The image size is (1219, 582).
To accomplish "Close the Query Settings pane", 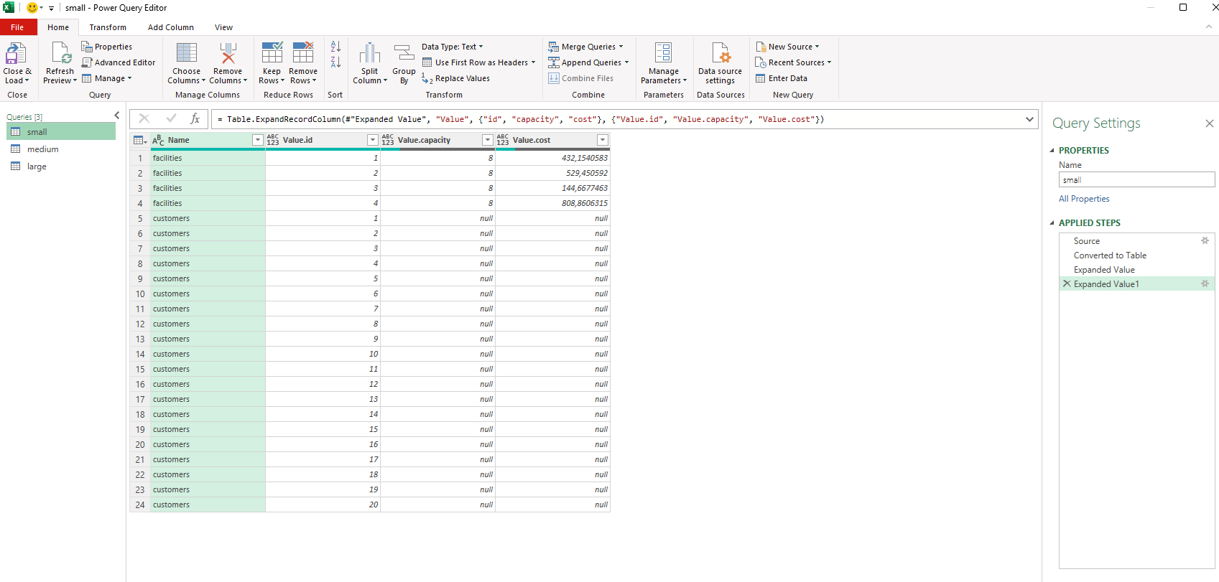I will (1209, 123).
